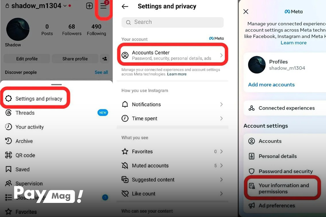The width and height of the screenshot is (326, 217).
Task: Tap the create new post plus icon
Action: click(89, 6)
